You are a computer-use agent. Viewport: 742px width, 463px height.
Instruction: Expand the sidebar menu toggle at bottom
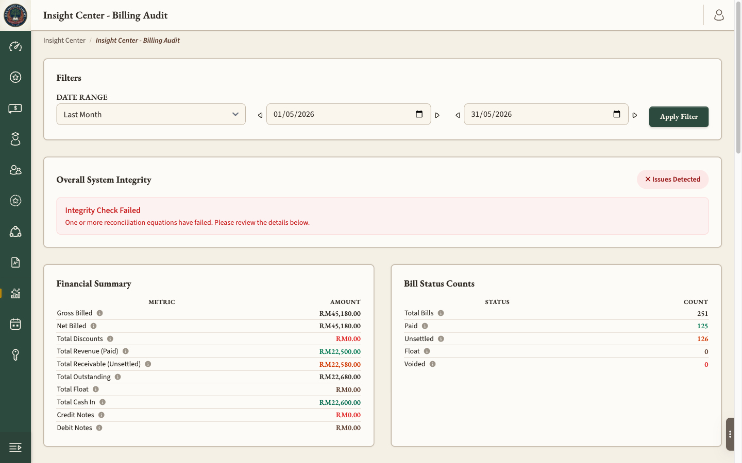(15, 448)
